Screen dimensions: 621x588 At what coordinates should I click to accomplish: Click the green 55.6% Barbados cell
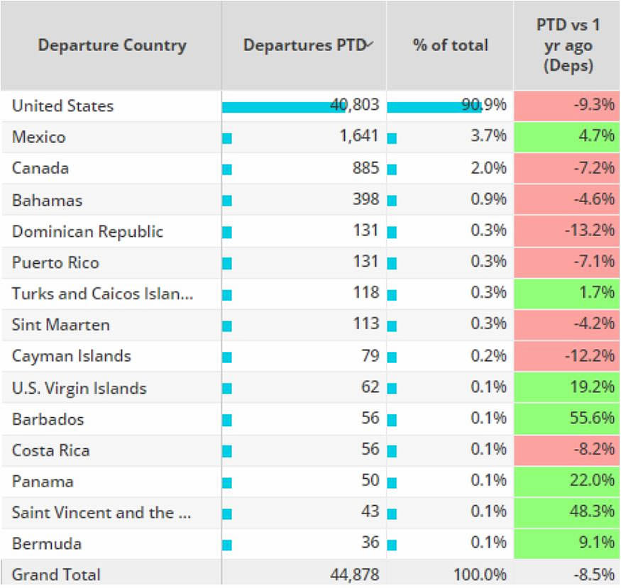coord(566,418)
